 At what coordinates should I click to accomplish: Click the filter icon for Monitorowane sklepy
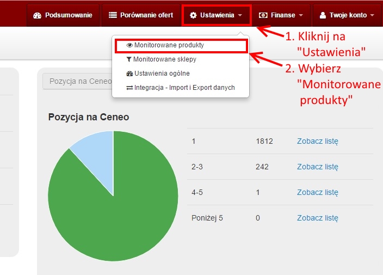click(129, 59)
